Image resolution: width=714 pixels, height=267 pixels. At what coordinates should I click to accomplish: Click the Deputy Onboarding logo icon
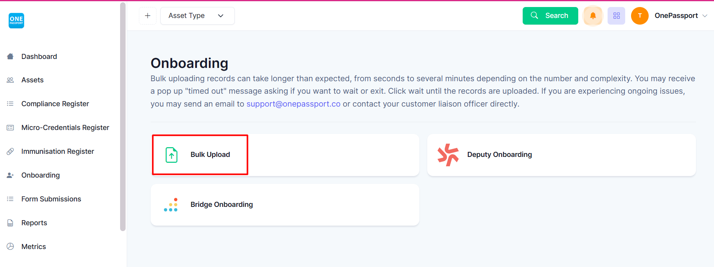point(448,155)
